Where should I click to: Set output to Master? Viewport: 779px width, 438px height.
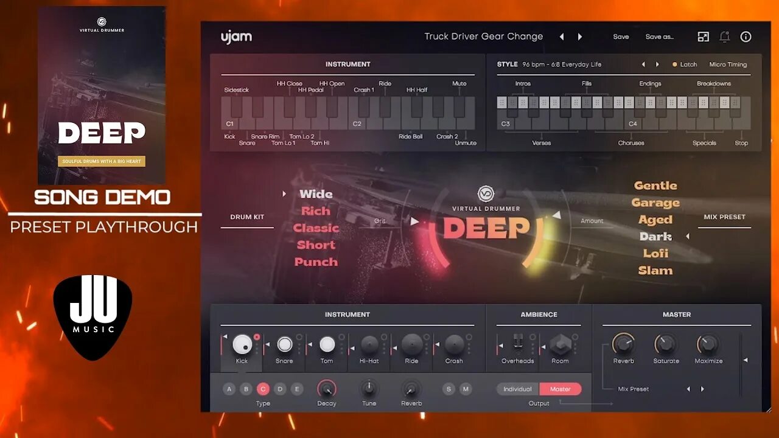click(561, 389)
